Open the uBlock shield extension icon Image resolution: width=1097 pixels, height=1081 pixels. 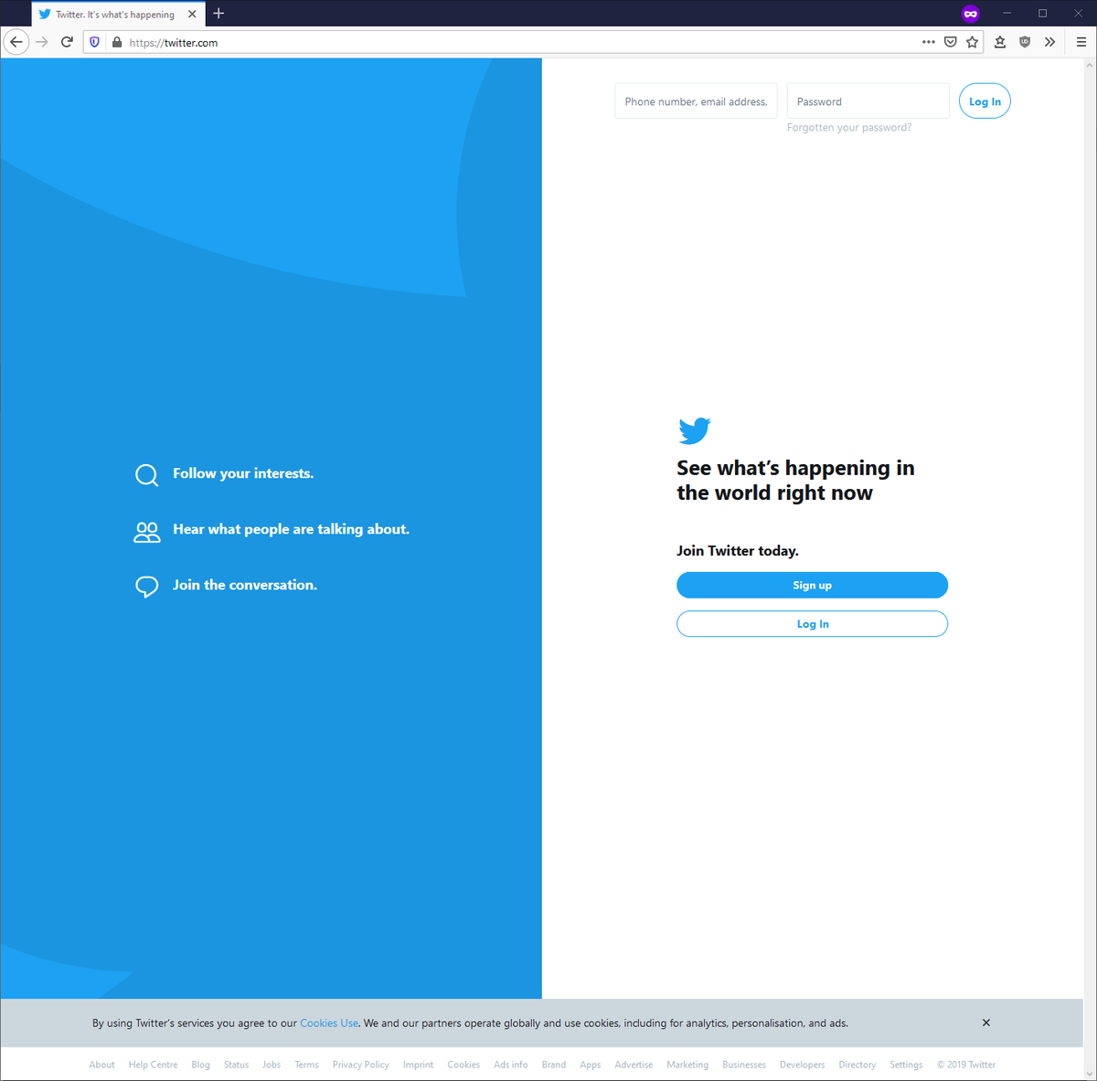coord(1025,42)
